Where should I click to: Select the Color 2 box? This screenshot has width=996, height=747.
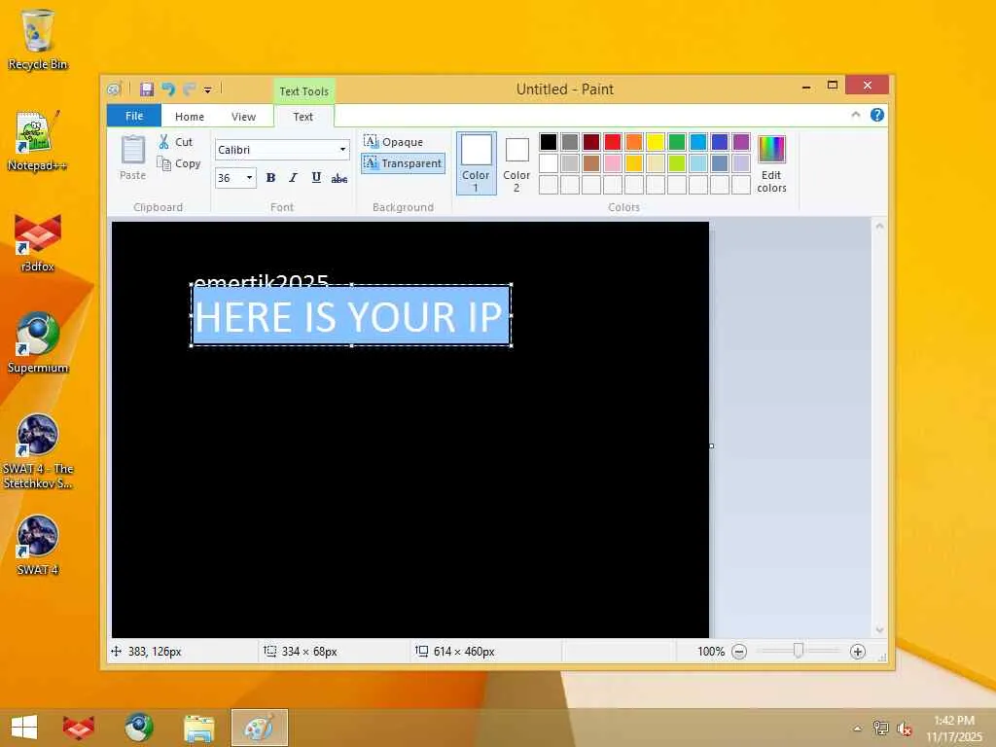click(x=516, y=162)
